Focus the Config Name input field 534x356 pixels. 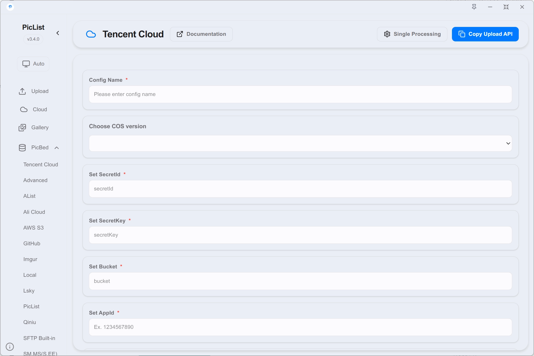coord(300,94)
